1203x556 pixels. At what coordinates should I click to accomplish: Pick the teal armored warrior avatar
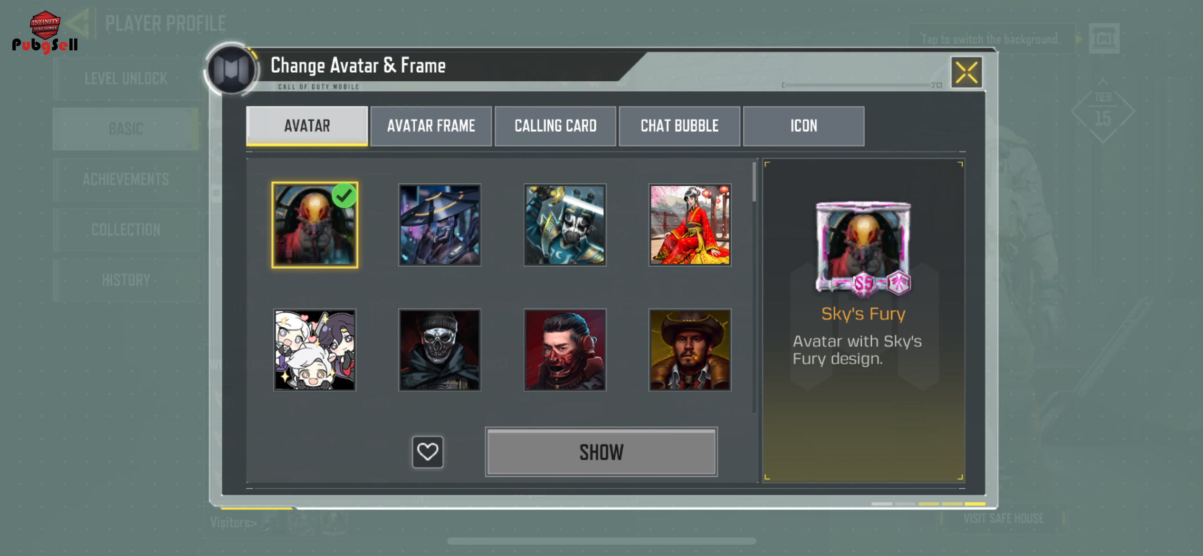[x=564, y=225]
